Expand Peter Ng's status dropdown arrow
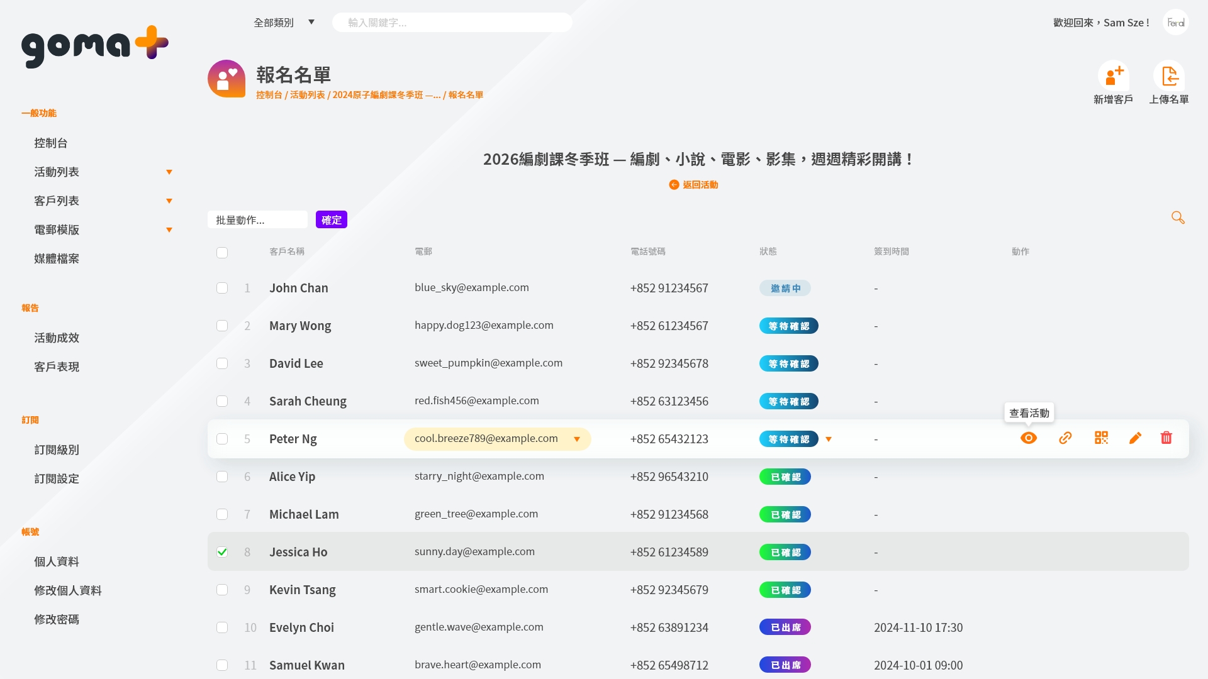1208x679 pixels. tap(829, 439)
